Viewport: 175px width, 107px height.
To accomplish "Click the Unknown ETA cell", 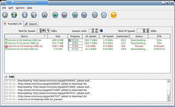I will pos(159,46).
